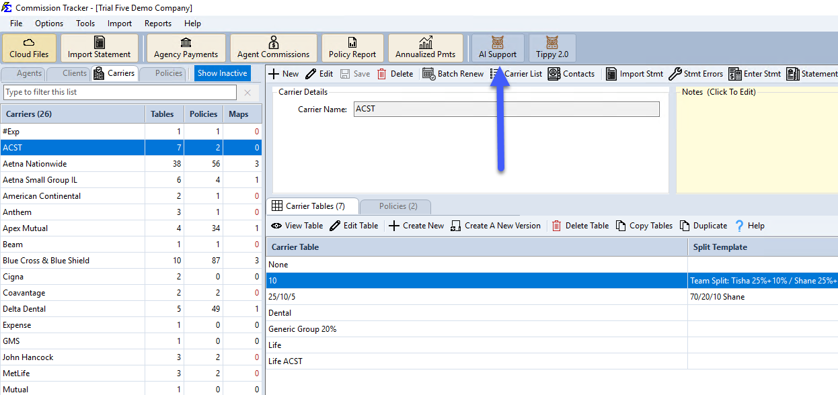Viewport: 838px width, 395px height.
Task: Clear the filter with X button
Action: pyautogui.click(x=247, y=93)
